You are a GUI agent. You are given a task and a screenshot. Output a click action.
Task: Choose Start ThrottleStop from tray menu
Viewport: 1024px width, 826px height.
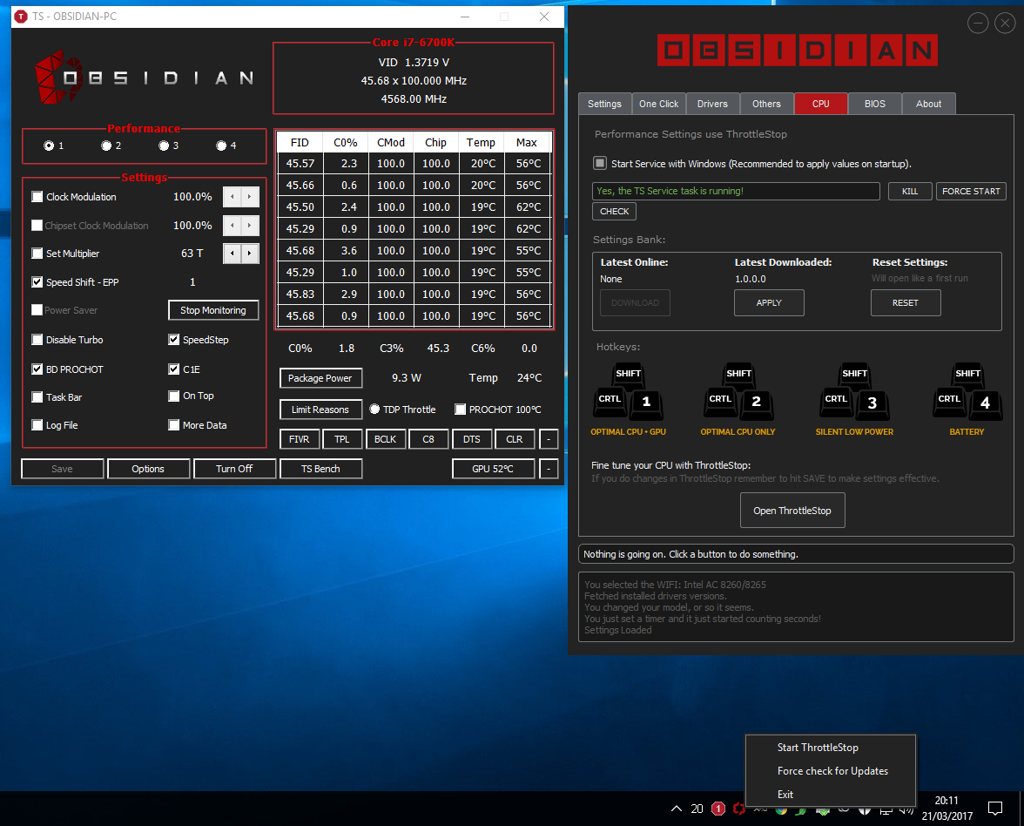tap(831, 748)
